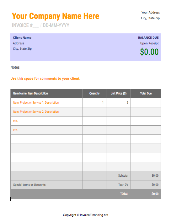Viewport: 171px width, 222px height.
Task: Click the 'Your Company Name Here' heading
Action: (x=56, y=16)
